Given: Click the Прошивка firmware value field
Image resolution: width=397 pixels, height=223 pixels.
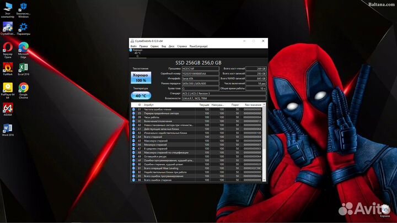Looking at the screenshot, I should (x=201, y=68).
